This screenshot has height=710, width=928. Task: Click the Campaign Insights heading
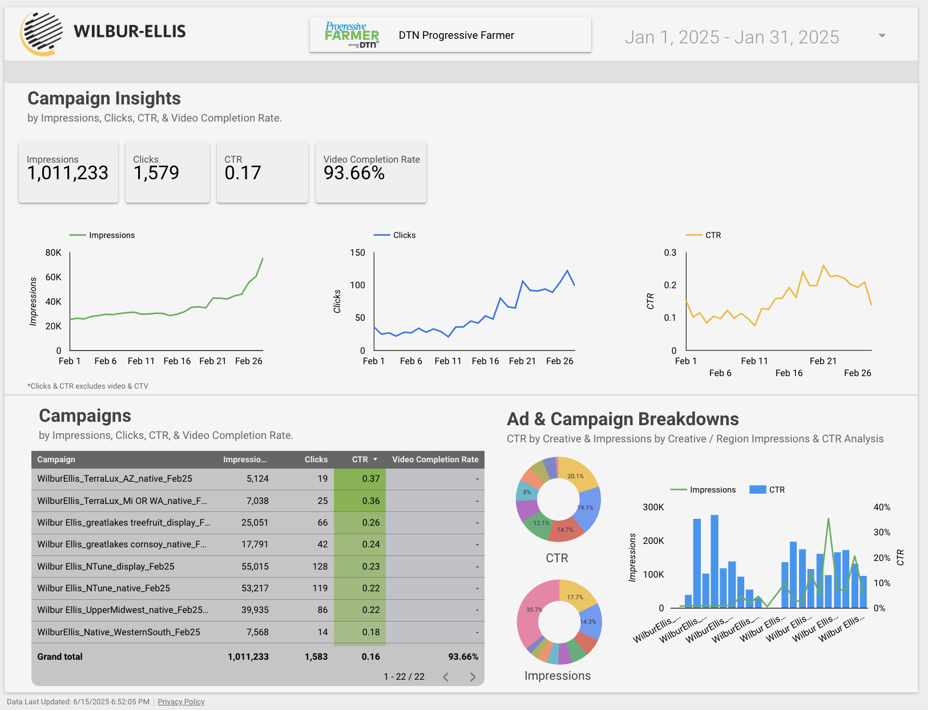click(x=104, y=98)
